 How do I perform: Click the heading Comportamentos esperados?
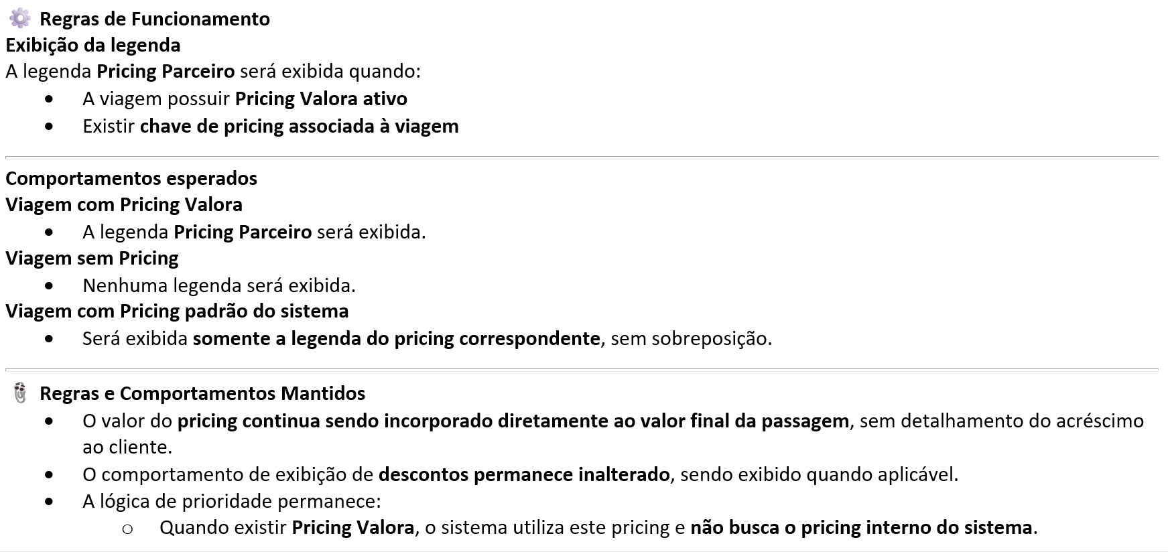(131, 178)
